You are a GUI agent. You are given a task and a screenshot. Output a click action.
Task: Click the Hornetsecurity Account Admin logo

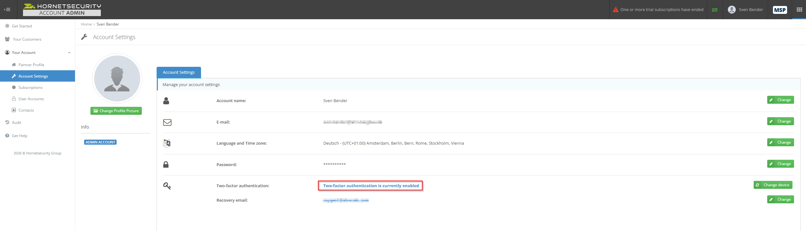tap(62, 9)
